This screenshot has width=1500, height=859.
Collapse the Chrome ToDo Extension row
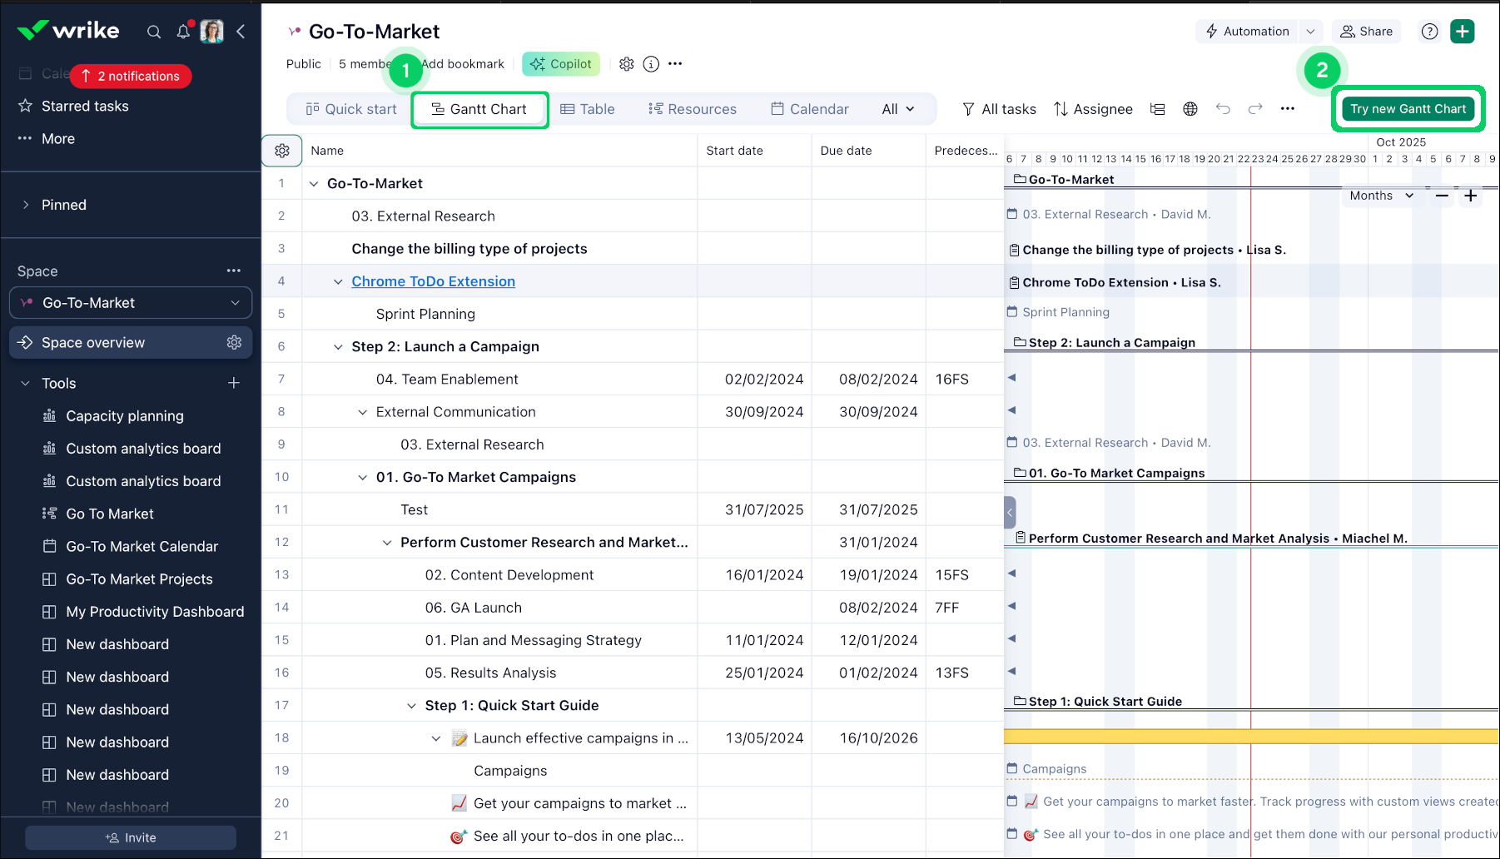(338, 282)
